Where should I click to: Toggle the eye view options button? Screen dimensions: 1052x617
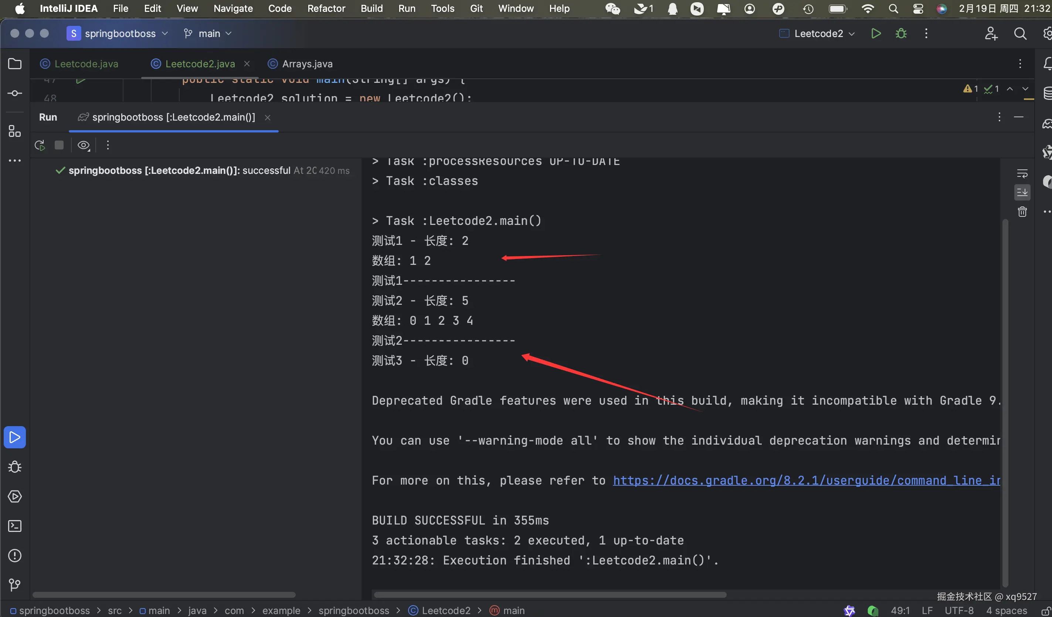click(x=84, y=145)
